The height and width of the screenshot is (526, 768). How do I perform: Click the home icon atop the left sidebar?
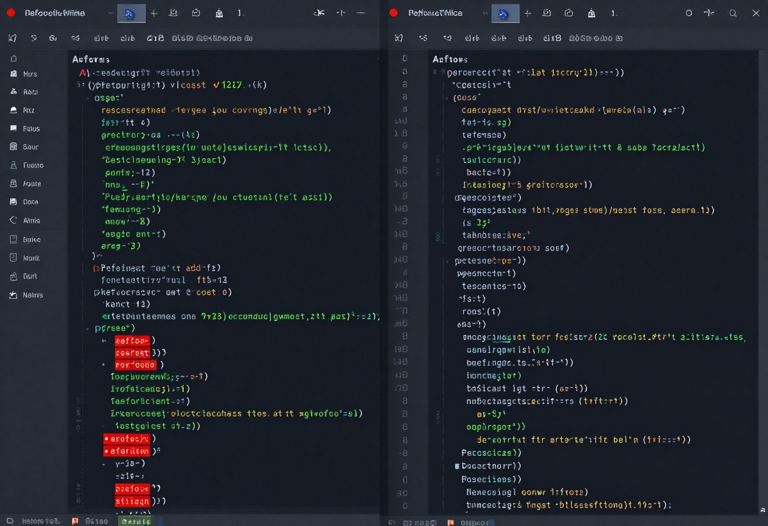click(13, 58)
